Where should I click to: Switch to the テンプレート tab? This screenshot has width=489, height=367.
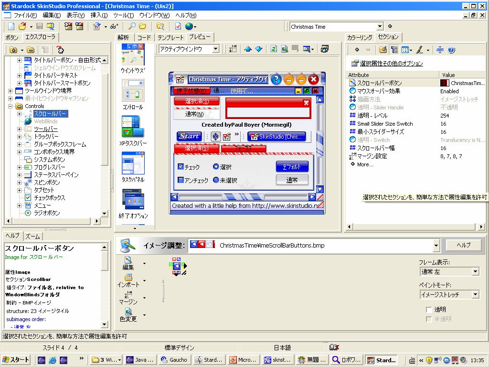coord(170,37)
